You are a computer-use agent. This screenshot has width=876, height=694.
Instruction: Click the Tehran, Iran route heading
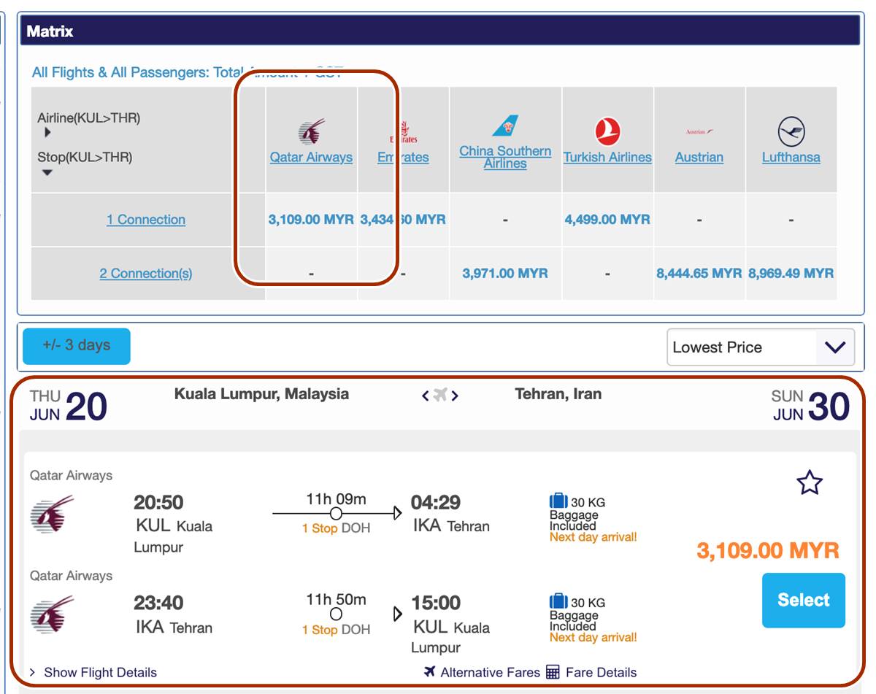(x=558, y=394)
